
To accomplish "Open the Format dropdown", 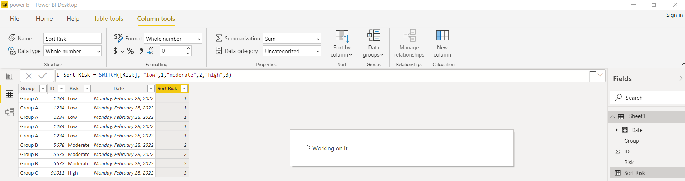I will click(x=173, y=39).
